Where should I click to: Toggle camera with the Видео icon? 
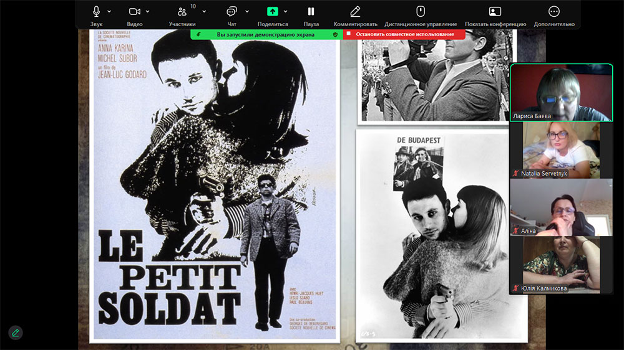[135, 11]
